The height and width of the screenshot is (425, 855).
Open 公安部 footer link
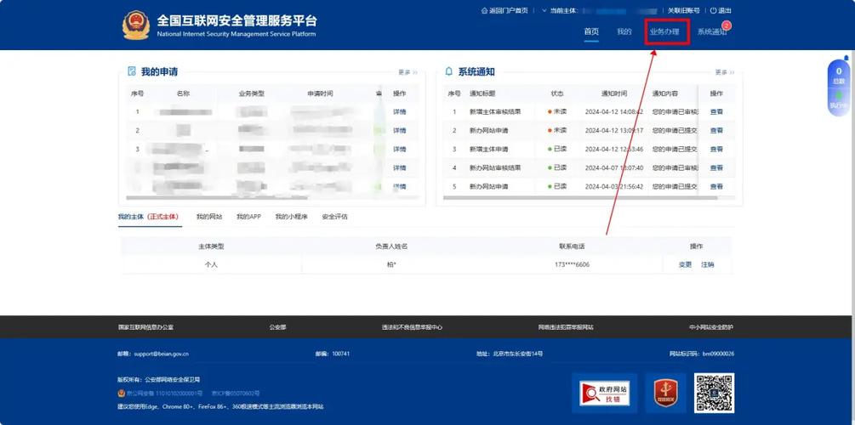point(277,327)
